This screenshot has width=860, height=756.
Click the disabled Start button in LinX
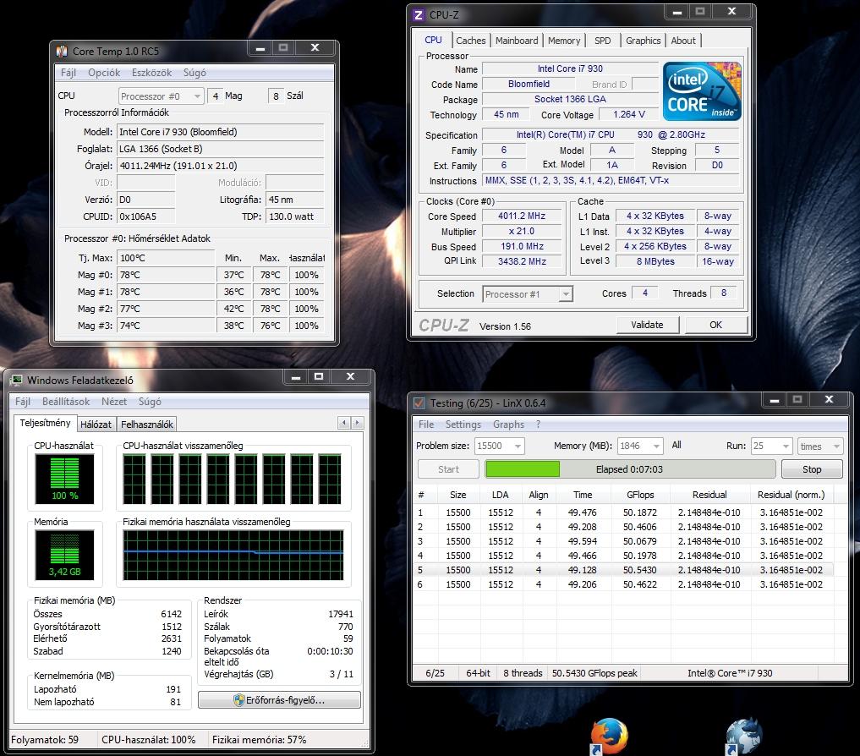tap(448, 469)
